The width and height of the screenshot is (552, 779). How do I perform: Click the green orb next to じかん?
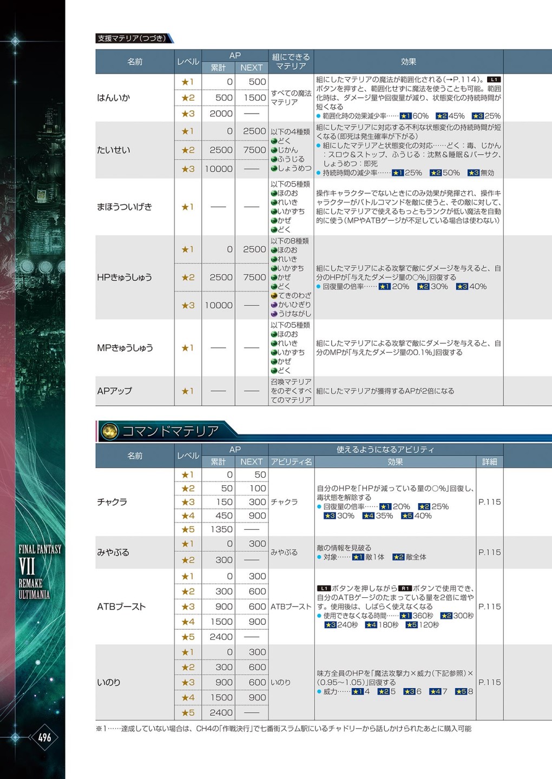[274, 150]
